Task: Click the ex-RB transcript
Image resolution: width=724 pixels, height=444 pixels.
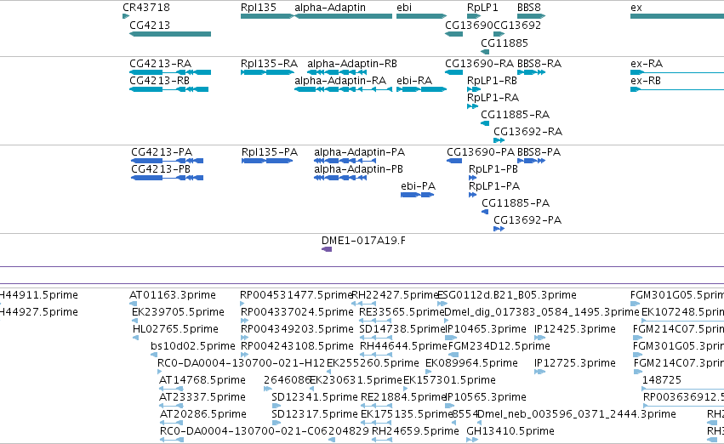Action: (x=677, y=89)
